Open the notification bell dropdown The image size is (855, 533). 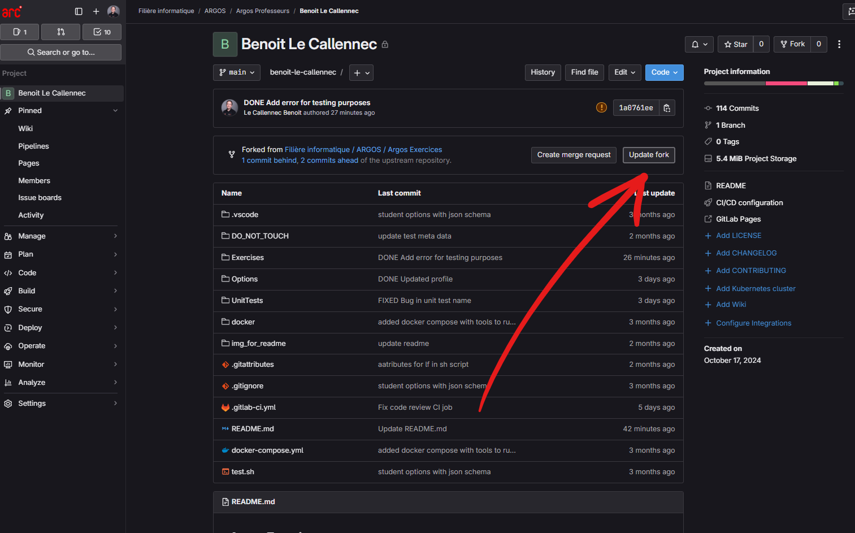click(x=699, y=44)
